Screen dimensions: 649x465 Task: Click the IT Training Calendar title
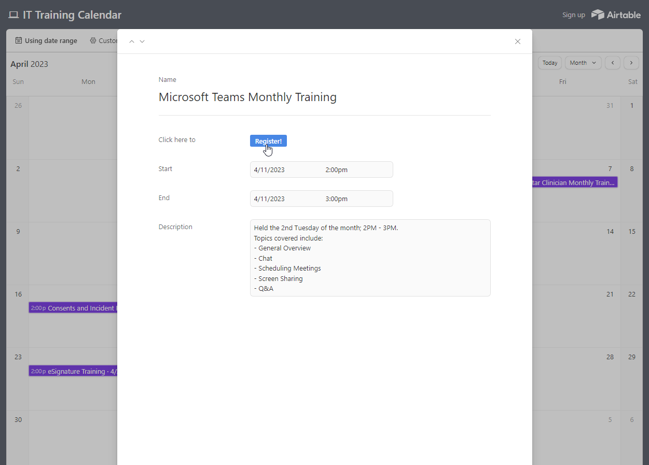pyautogui.click(x=72, y=15)
